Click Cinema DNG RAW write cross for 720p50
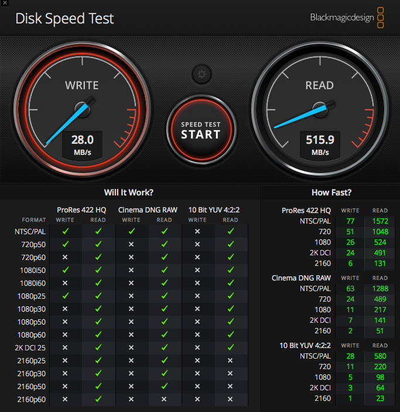400x412 pixels. pyautogui.click(x=131, y=244)
